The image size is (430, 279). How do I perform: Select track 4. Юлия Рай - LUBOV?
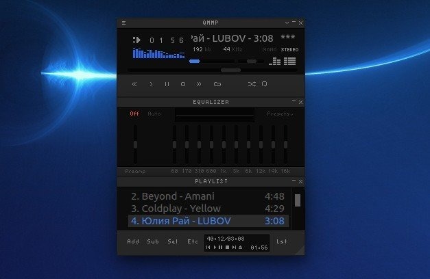pyautogui.click(x=208, y=221)
